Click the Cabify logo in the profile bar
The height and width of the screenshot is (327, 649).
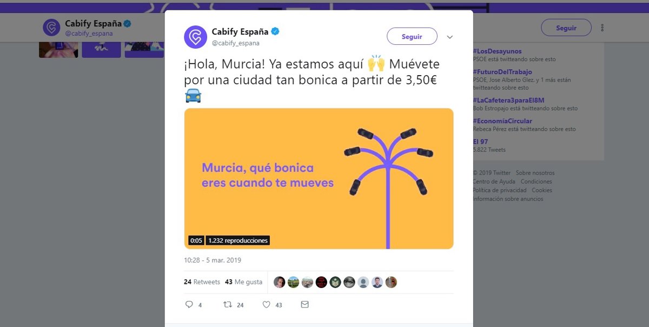[51, 28]
